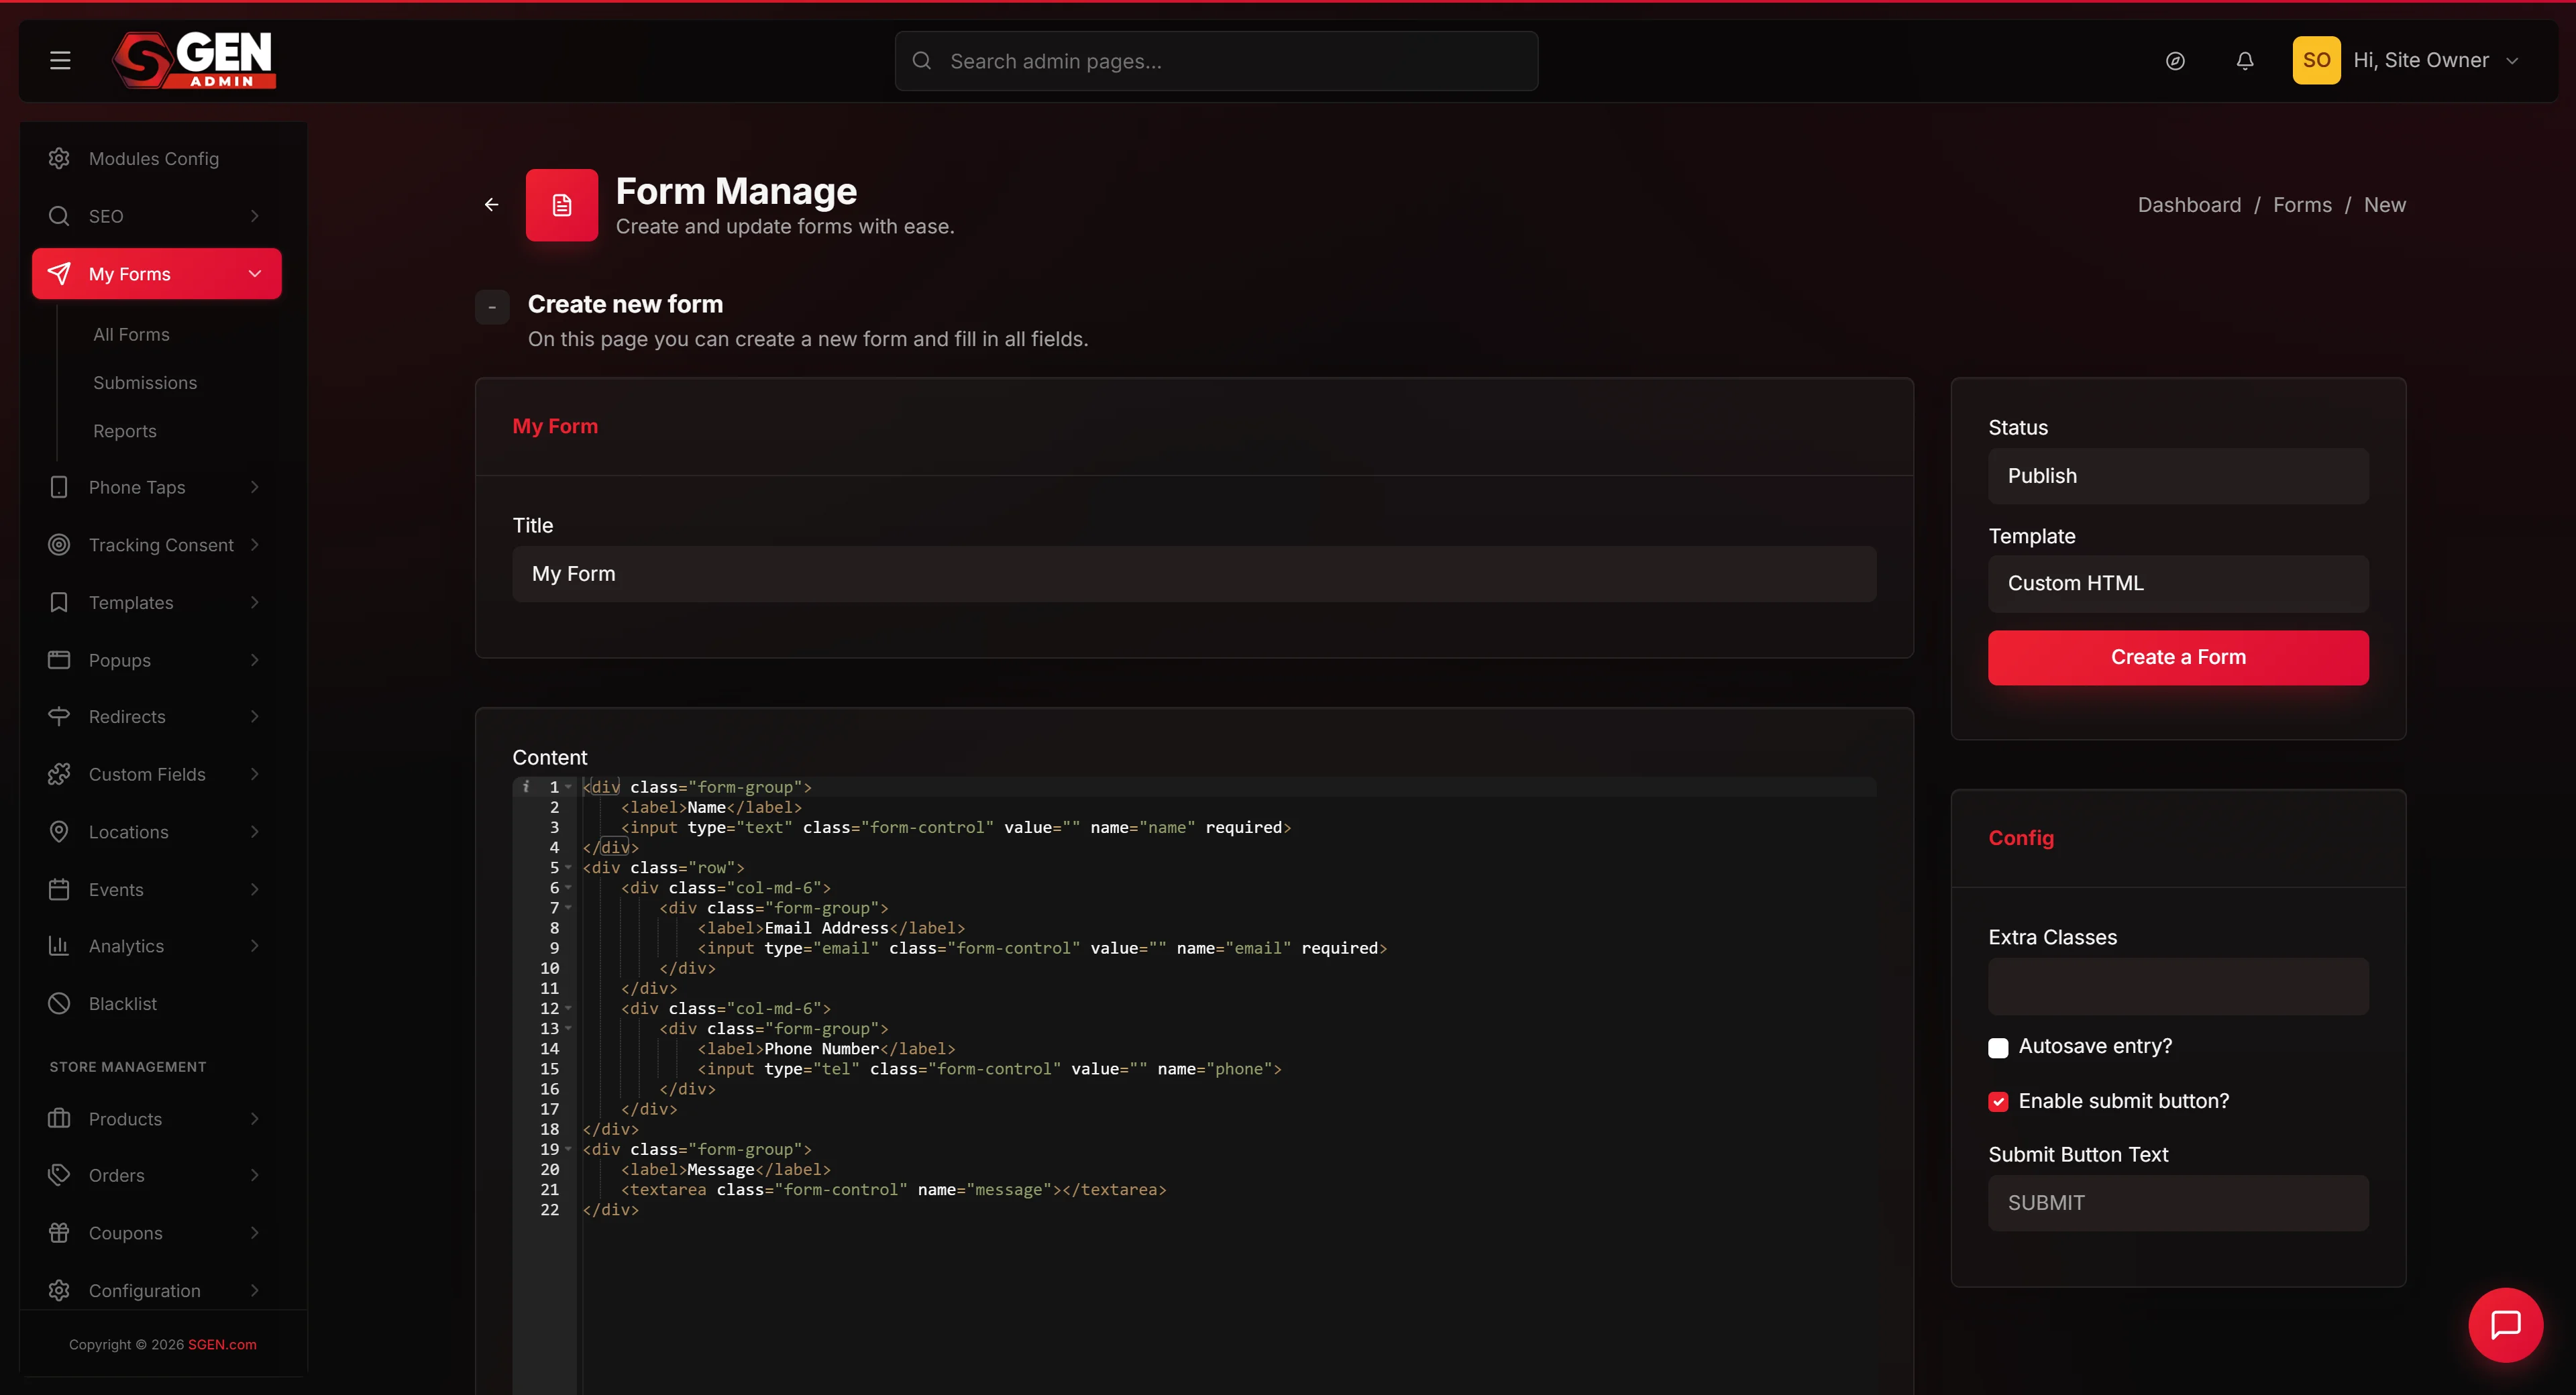Open the Status dropdown showing Publish
This screenshot has width=2576, height=1395.
click(x=2178, y=476)
